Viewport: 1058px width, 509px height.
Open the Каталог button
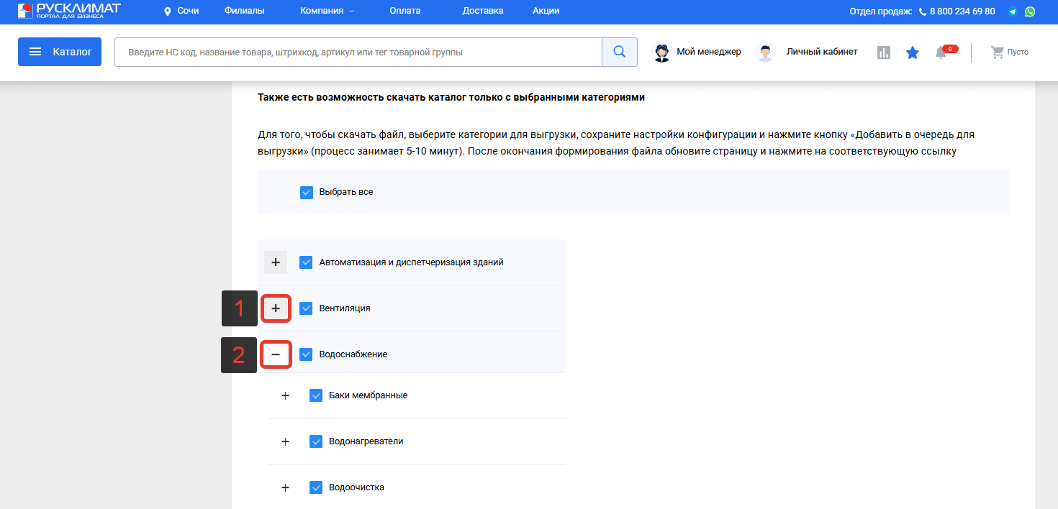coord(60,52)
